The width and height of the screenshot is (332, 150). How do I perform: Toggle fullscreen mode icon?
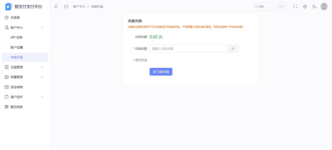coord(295,6)
